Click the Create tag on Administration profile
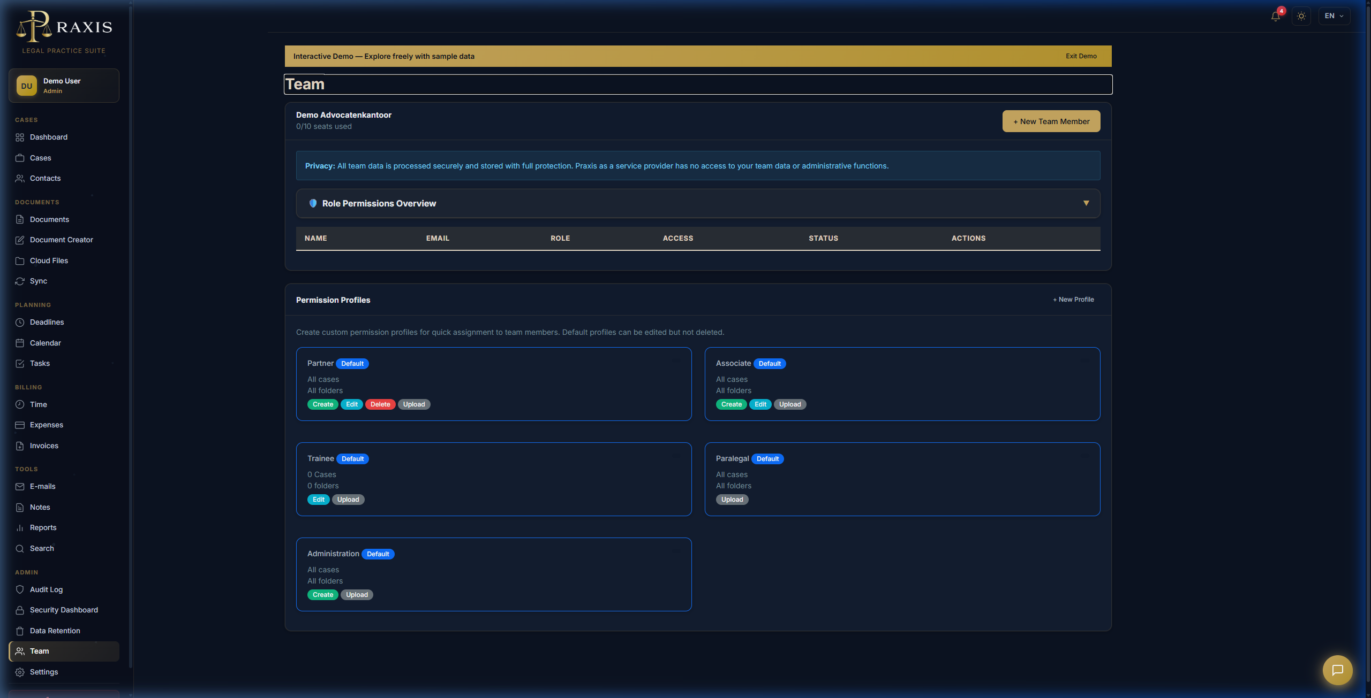 pyautogui.click(x=323, y=595)
